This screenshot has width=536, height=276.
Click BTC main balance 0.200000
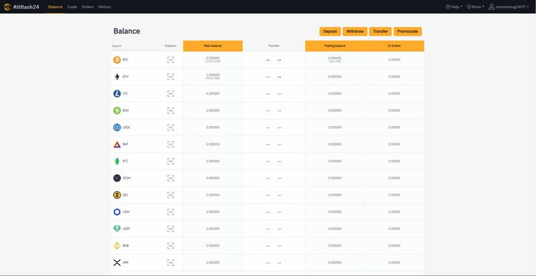tap(213, 58)
